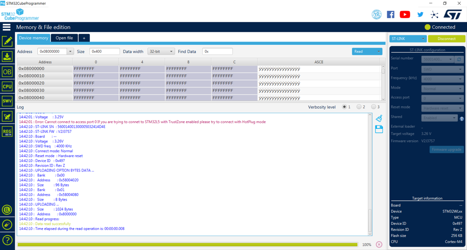This screenshot has height=250, width=467.
Task: Open the ST community network icon
Action: pos(434,14)
